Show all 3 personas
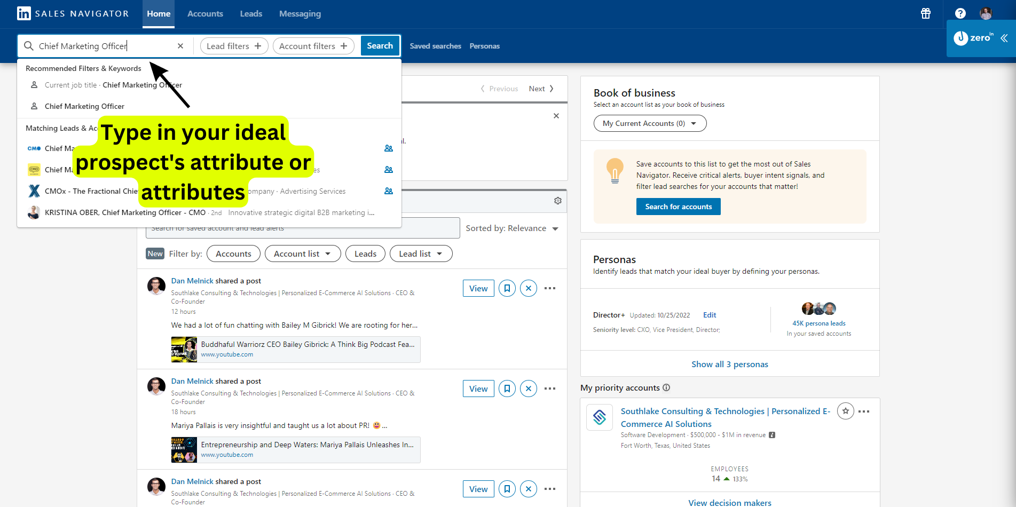The image size is (1016, 507). pos(730,364)
